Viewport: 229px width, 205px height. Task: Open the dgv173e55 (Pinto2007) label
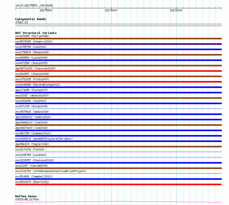tap(32, 90)
